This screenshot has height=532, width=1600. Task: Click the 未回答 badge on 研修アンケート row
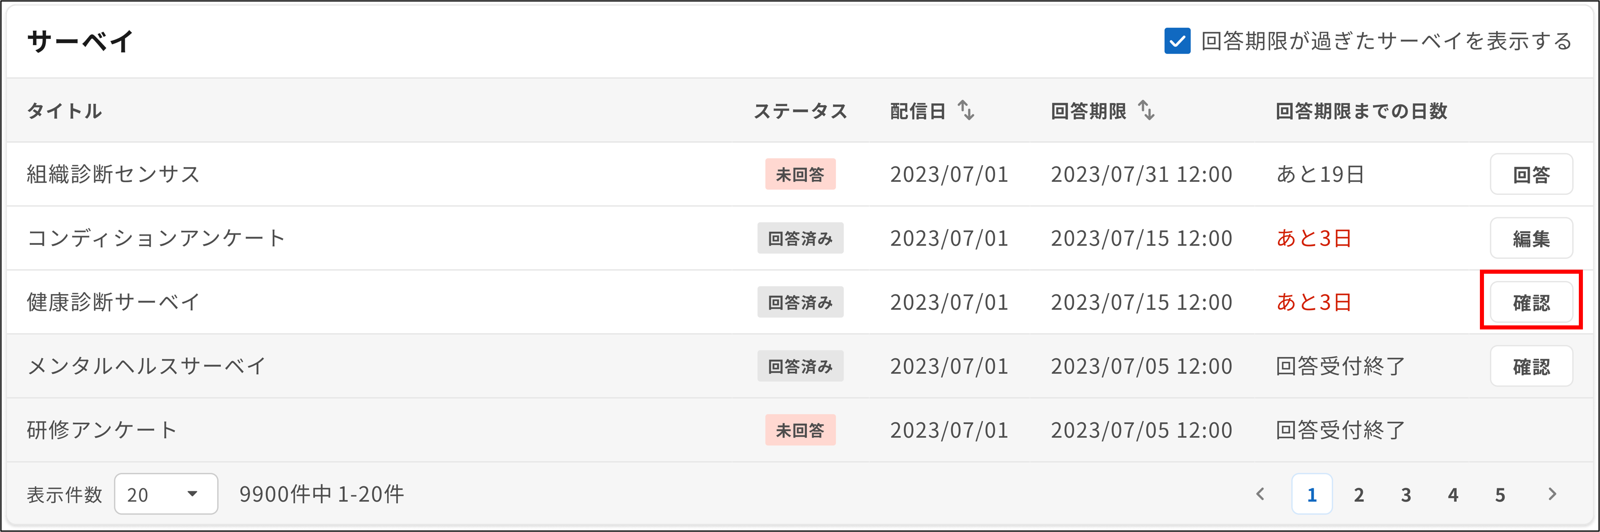[800, 430]
